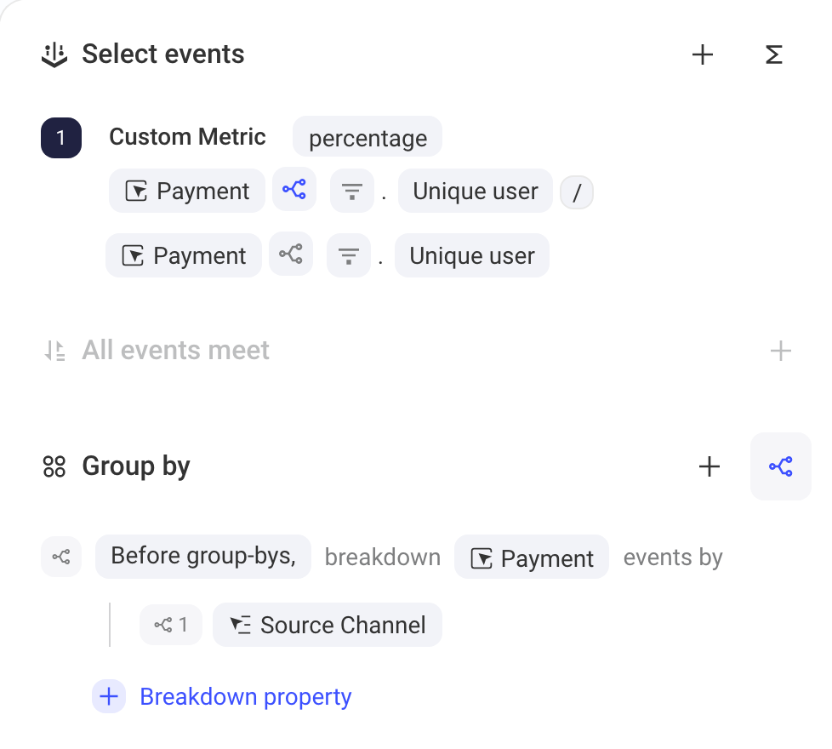Toggle the highlighted breakdown button in Group by header
Viewport: 832px width, 749px height.
[x=780, y=466]
